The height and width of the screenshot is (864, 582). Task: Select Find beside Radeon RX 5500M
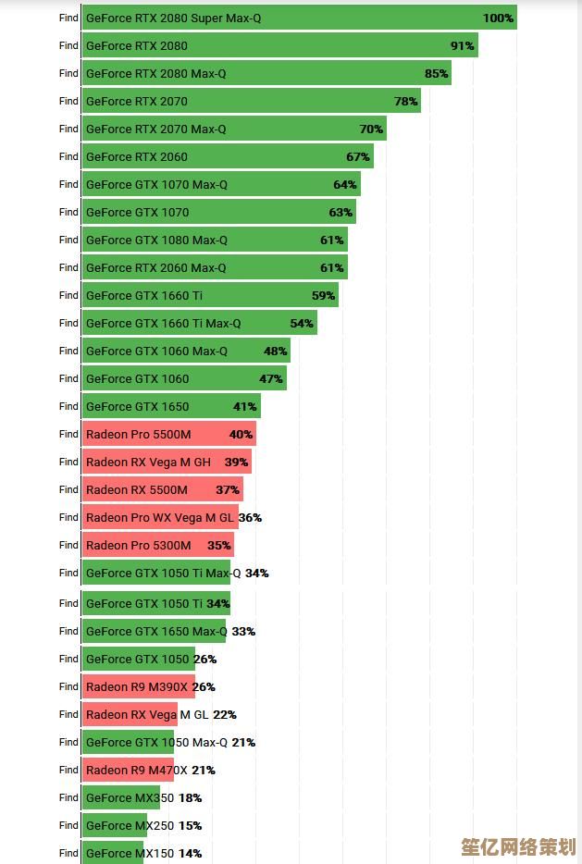(x=68, y=489)
